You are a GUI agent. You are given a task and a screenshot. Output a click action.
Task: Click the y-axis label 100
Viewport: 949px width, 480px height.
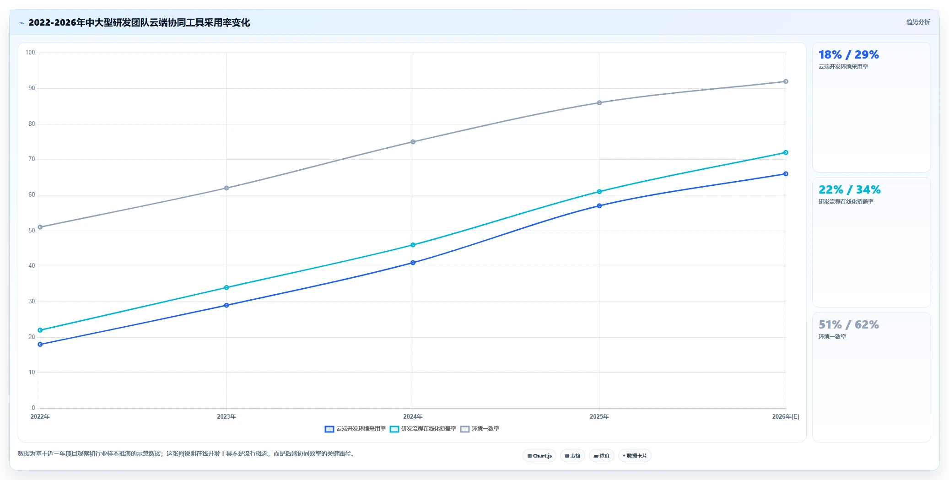[30, 53]
